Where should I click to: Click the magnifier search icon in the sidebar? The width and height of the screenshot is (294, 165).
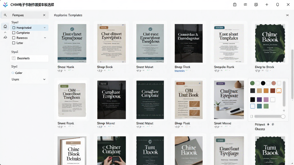click(x=5, y=15)
